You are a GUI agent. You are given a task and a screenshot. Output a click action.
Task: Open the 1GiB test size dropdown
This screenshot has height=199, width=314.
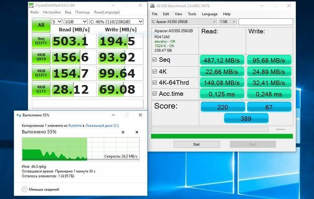[x=76, y=22]
